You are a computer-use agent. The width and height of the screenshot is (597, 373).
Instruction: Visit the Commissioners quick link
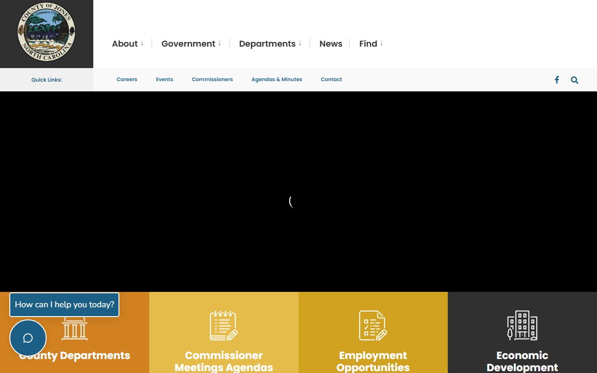click(x=212, y=79)
